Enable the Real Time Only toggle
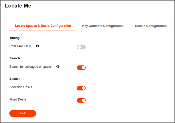The image size is (175, 123). click(x=81, y=47)
